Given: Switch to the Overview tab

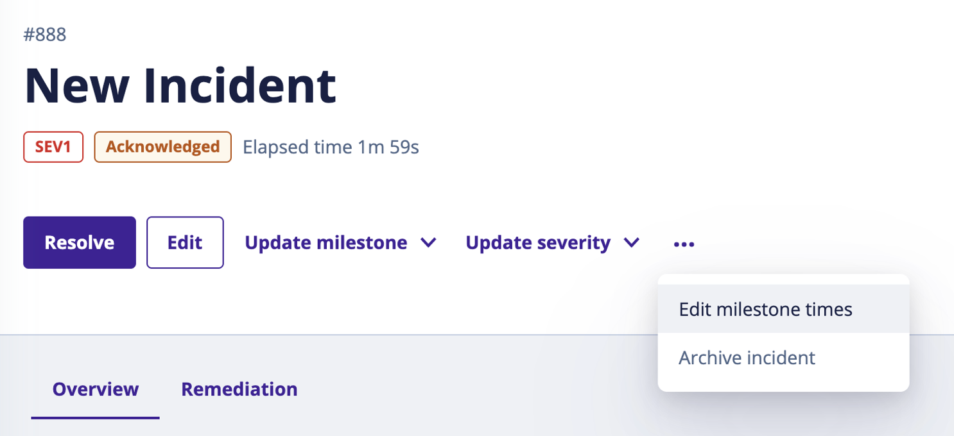Looking at the screenshot, I should [x=95, y=389].
